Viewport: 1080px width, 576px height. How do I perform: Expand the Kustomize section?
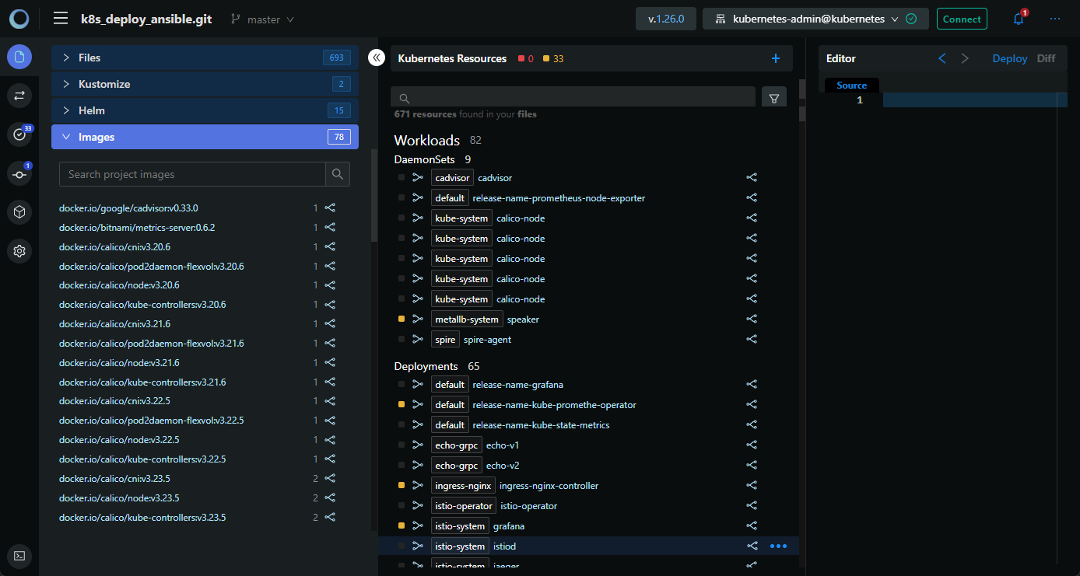[x=205, y=84]
